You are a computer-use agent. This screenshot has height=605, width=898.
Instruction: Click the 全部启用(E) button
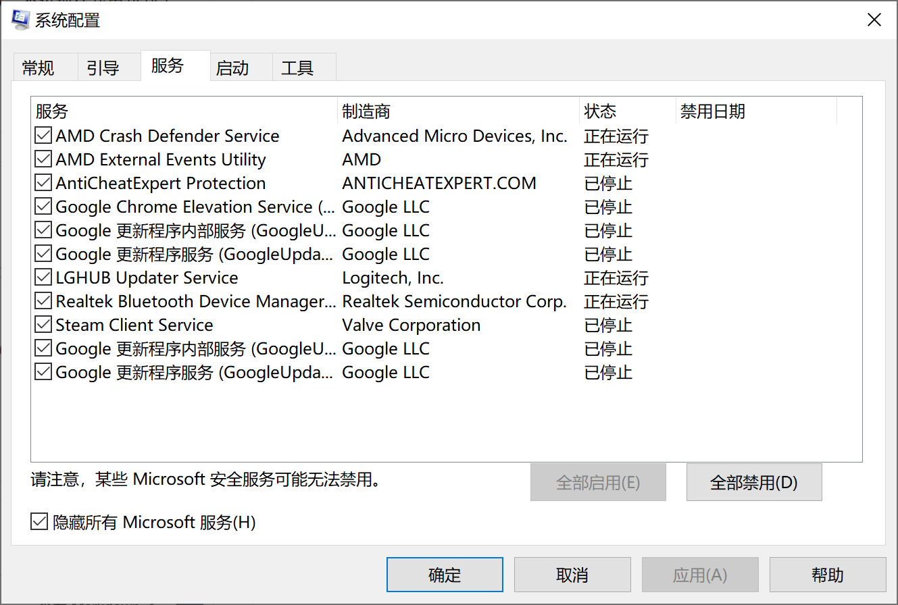coord(598,482)
